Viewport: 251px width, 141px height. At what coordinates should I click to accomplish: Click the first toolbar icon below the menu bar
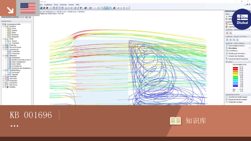click(x=41, y=8)
